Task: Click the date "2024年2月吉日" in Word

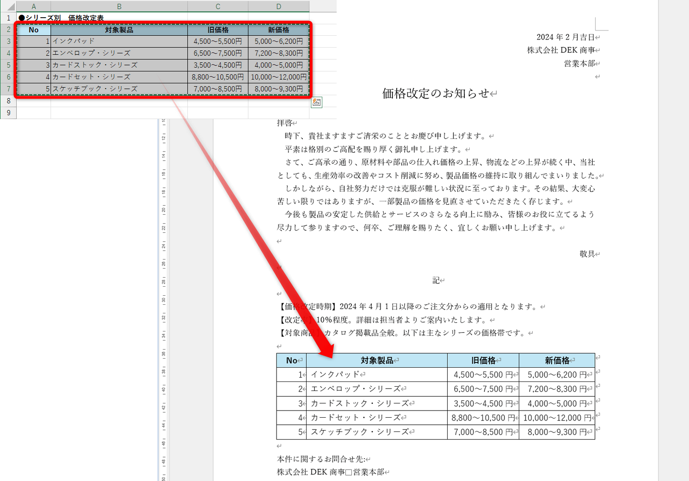Action: (x=566, y=37)
